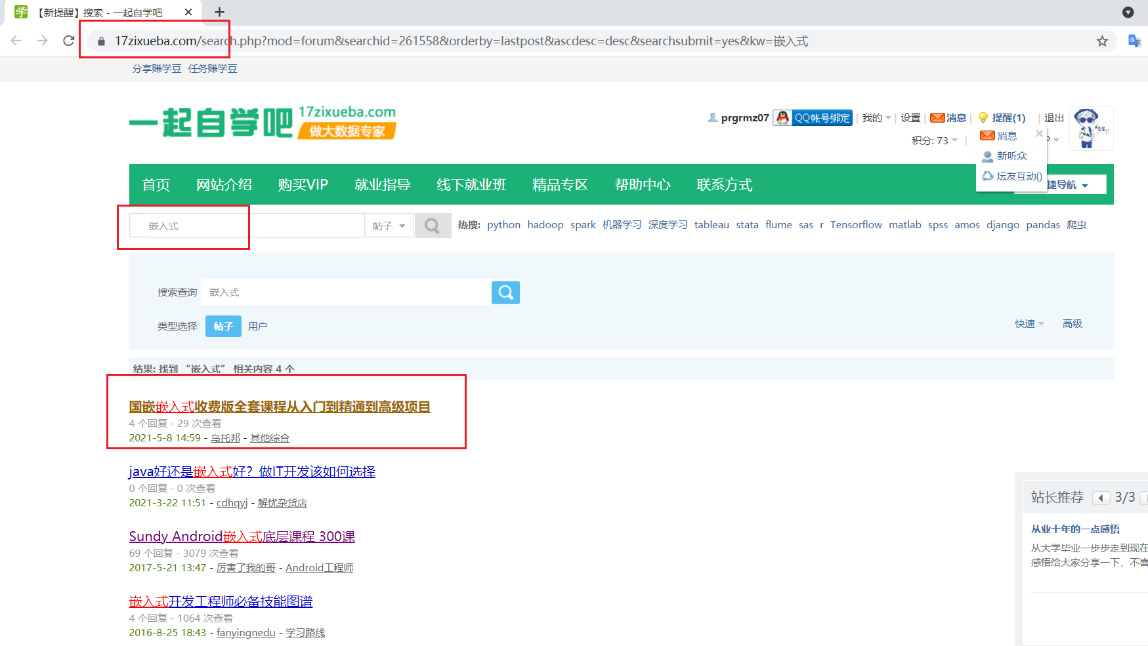Reload the page with the refresh icon
The image size is (1148, 646).
68,41
